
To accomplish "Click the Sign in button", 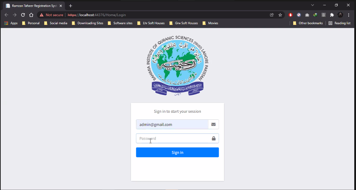I will pyautogui.click(x=177, y=152).
